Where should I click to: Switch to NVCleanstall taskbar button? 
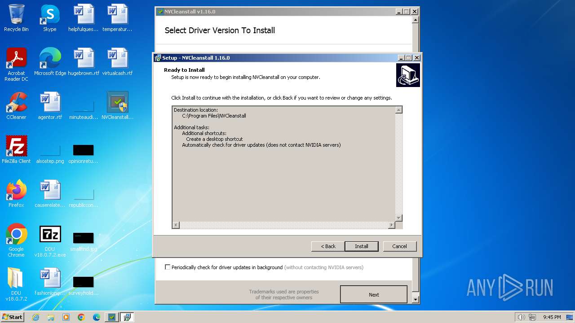tap(112, 317)
